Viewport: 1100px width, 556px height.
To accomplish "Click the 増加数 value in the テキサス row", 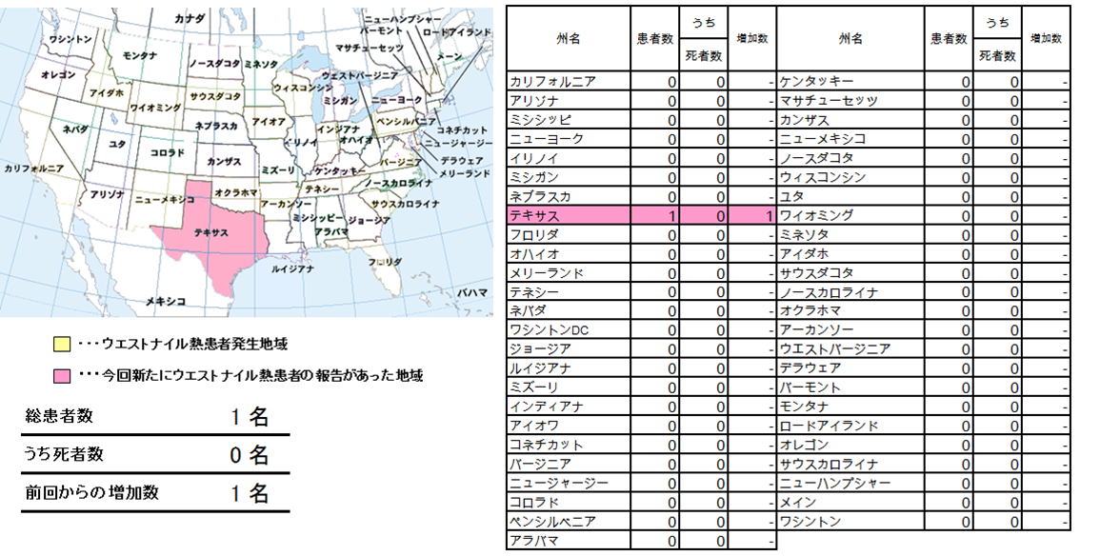I will coord(752,216).
